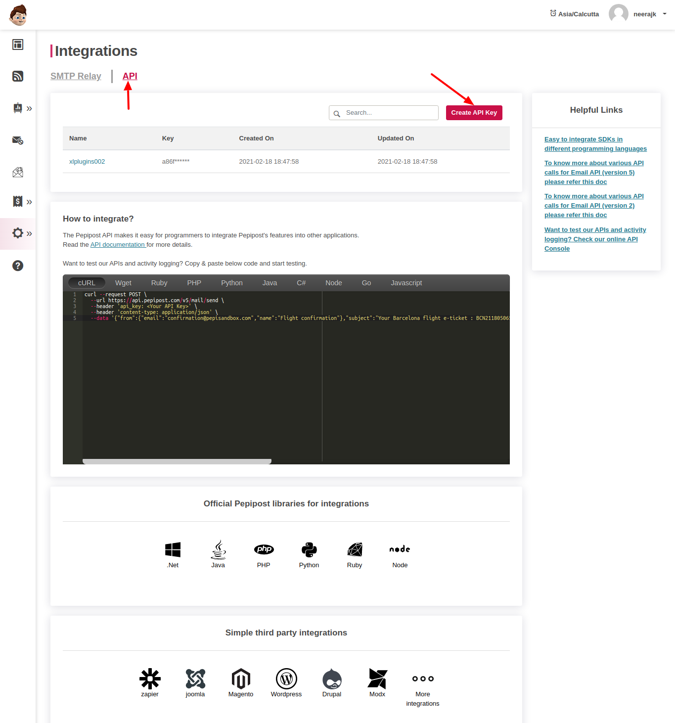Open the Magento integration icon
Screen dimensions: 675x723
coord(241,678)
